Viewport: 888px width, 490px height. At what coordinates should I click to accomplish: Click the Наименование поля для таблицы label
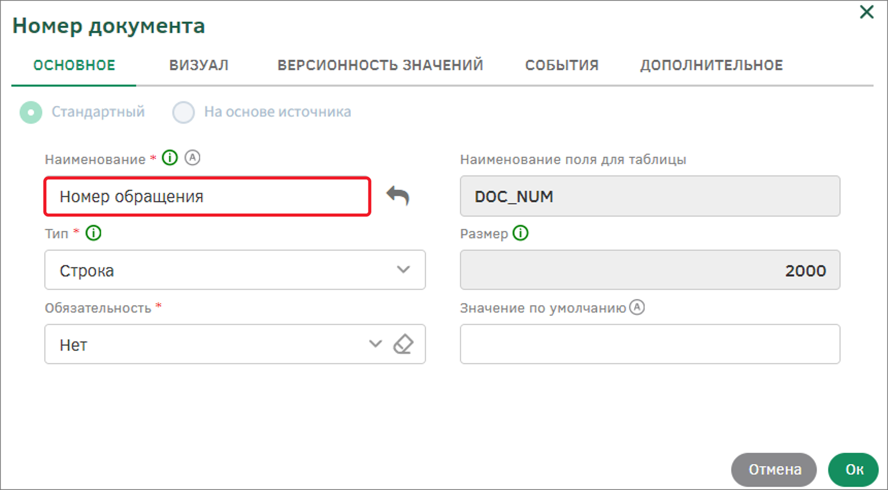[573, 159]
